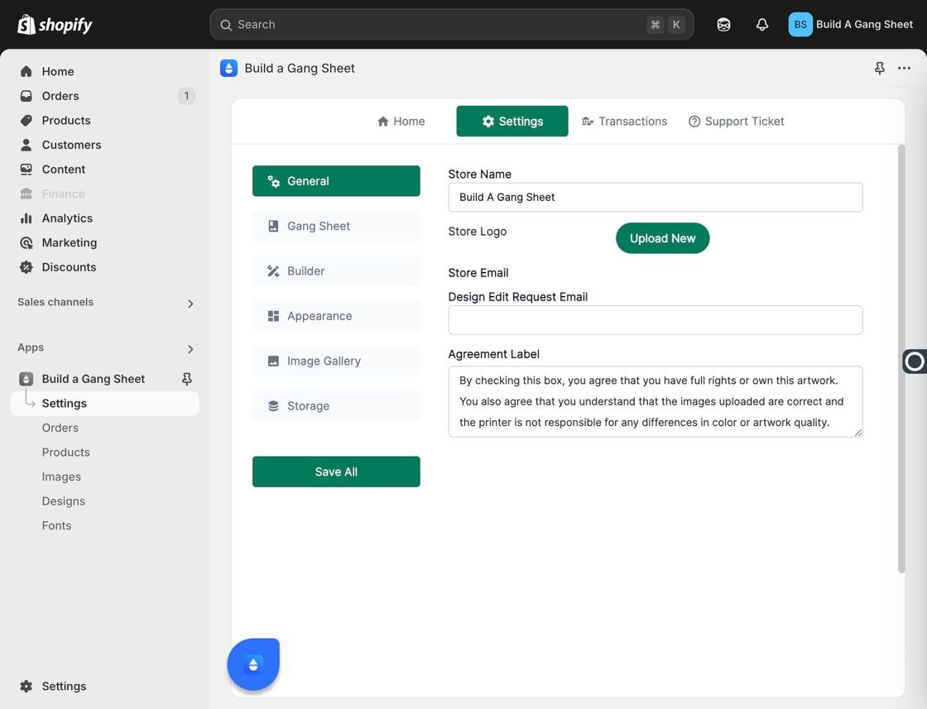Click the pin icon beside Build a Gang Sheet in sidebar

click(187, 379)
